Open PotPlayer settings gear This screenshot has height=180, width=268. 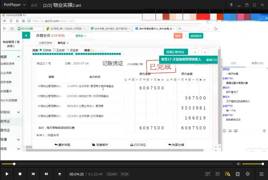pos(248,174)
